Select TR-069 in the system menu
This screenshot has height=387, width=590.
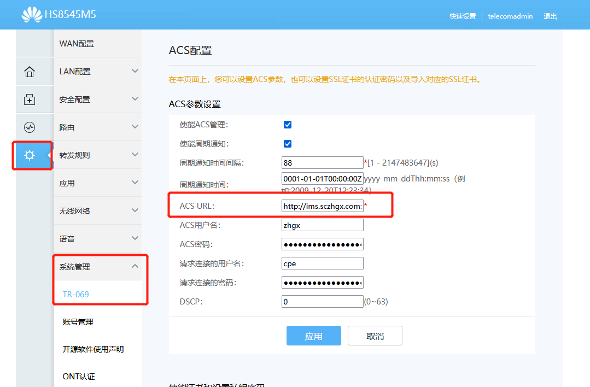tap(76, 295)
